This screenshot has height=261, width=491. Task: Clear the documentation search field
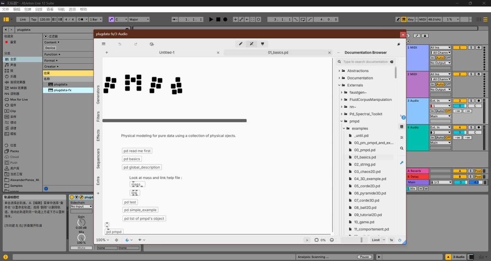click(392, 62)
